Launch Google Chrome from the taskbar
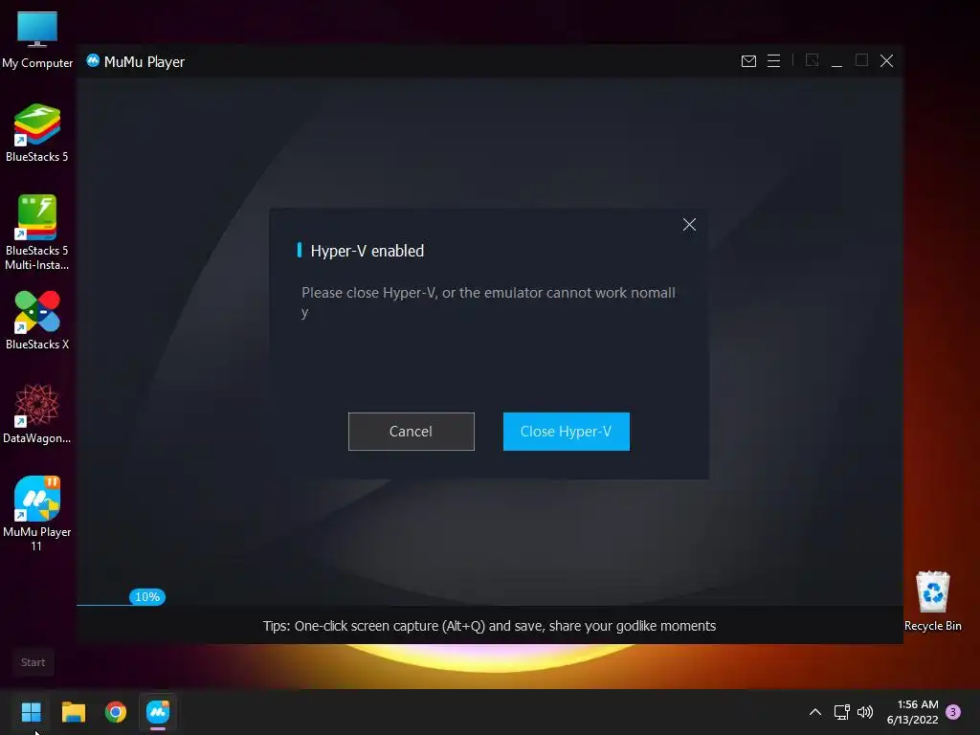The width and height of the screenshot is (980, 735). click(x=116, y=712)
